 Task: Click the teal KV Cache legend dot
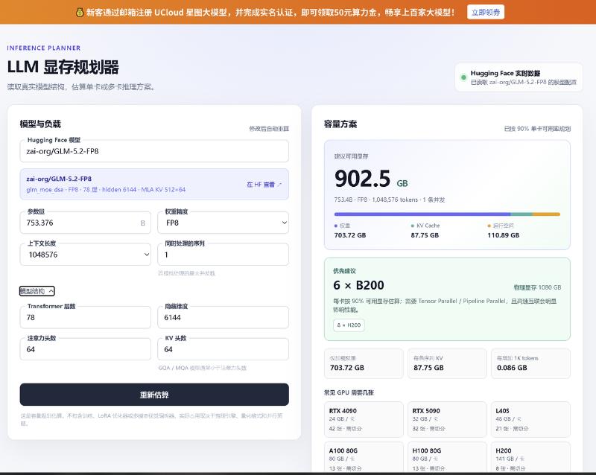tap(413, 226)
